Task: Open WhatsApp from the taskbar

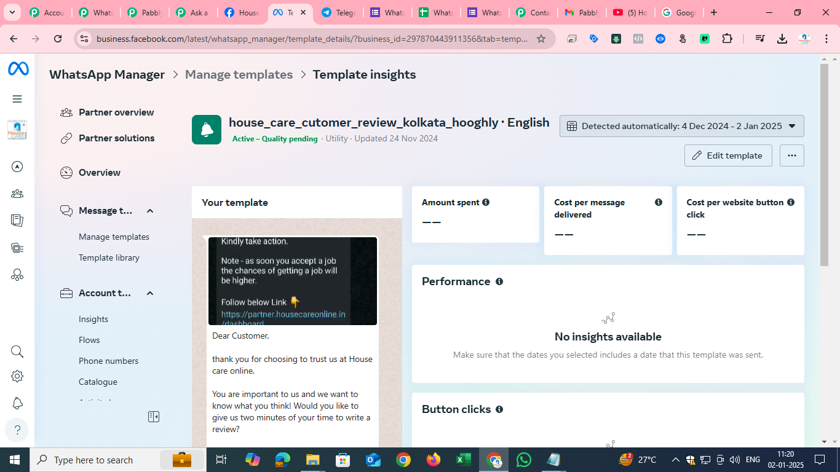Action: (524, 460)
